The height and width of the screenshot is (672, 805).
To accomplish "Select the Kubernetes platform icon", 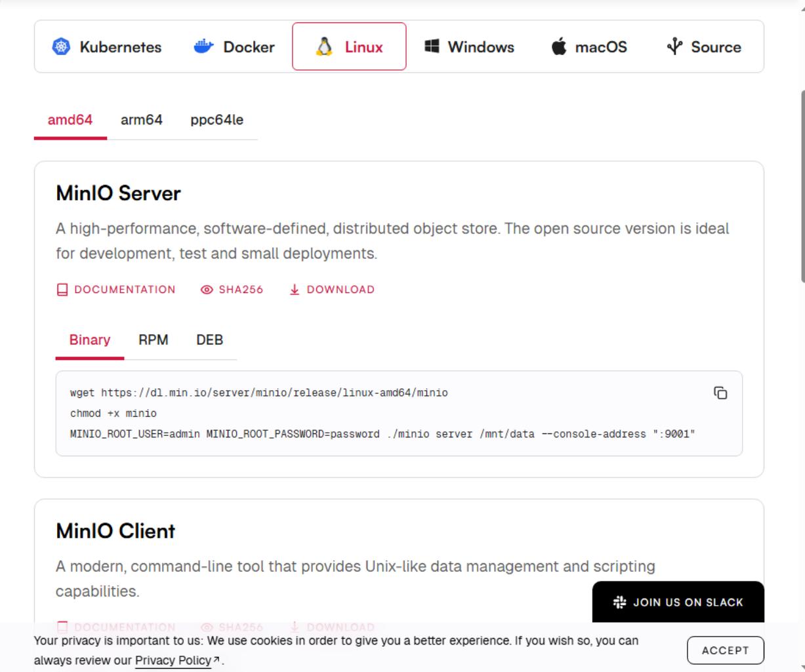I will 61,47.
